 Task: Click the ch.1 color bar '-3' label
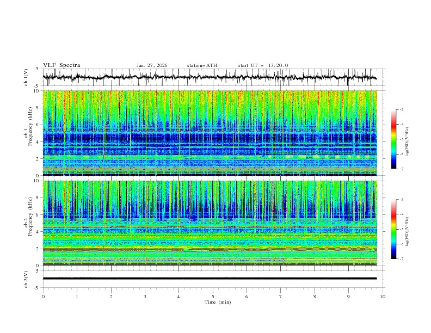(x=401, y=109)
